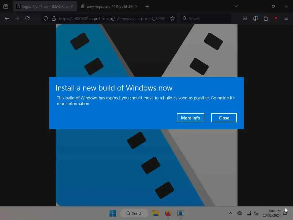Go back to previous page
Viewport: 293px width, 220px height.
pos(7,18)
